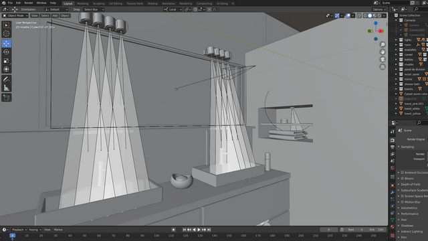Enable Screen Space Reflections checkbox

(x=402, y=196)
